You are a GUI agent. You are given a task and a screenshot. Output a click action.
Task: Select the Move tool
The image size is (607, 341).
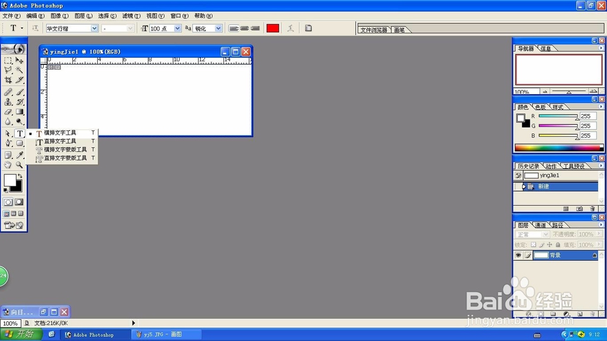coord(19,61)
